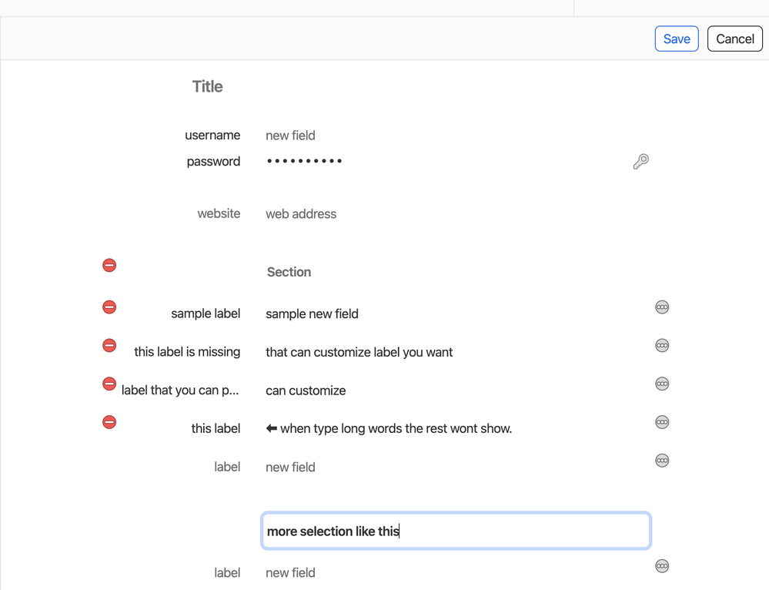Image resolution: width=769 pixels, height=590 pixels.
Task: Delete the 'this label' field row
Action: tap(109, 422)
